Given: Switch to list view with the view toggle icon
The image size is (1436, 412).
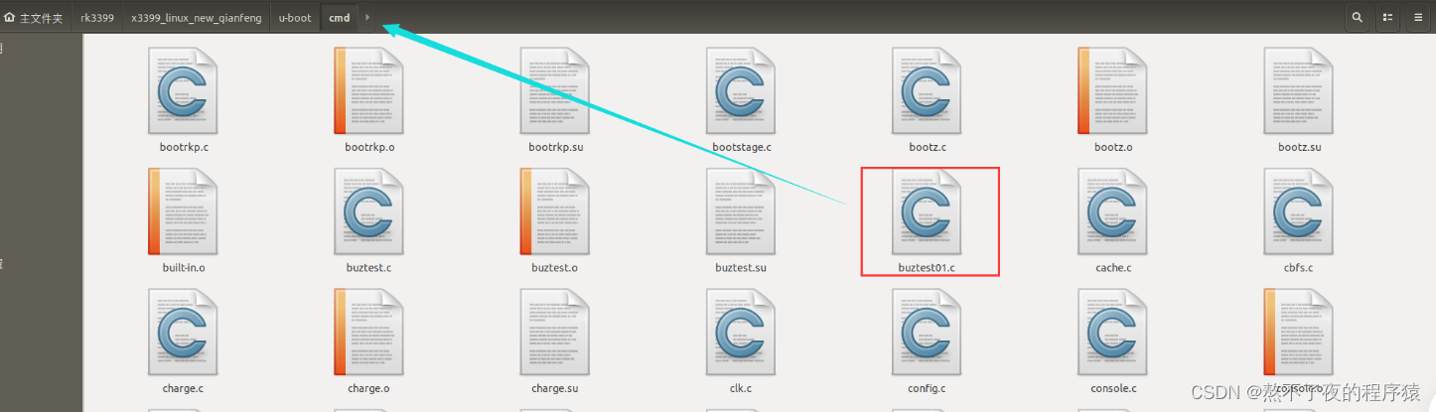Looking at the screenshot, I should coord(1387,17).
